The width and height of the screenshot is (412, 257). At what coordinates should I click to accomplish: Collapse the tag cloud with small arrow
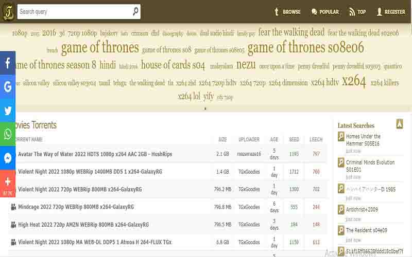click(205, 108)
